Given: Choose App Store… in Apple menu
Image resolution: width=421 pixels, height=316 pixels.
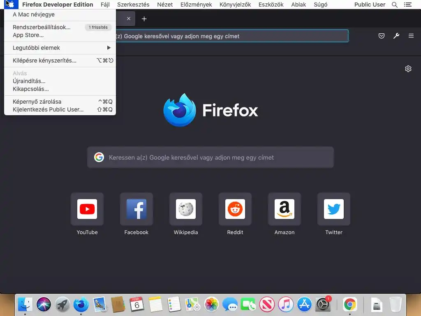Looking at the screenshot, I should point(60,35).
